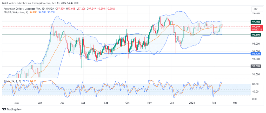Click the 93.000 price scale label
This screenshot has width=266, height=113.
pos(256,59)
